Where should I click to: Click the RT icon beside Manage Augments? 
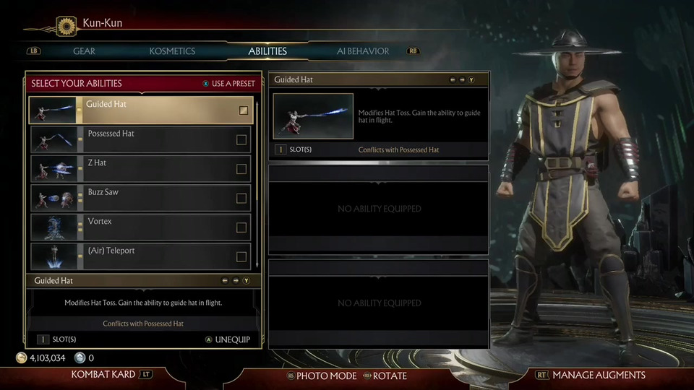(x=541, y=375)
